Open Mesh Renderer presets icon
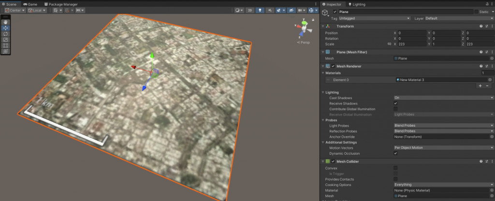 [487, 66]
